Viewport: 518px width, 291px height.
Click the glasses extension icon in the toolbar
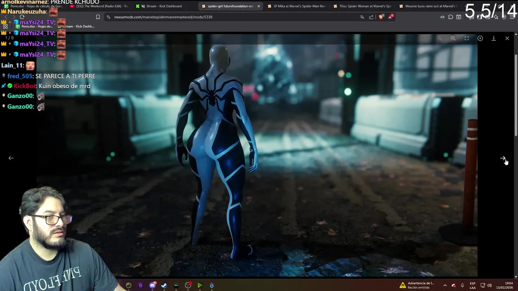tap(442, 17)
